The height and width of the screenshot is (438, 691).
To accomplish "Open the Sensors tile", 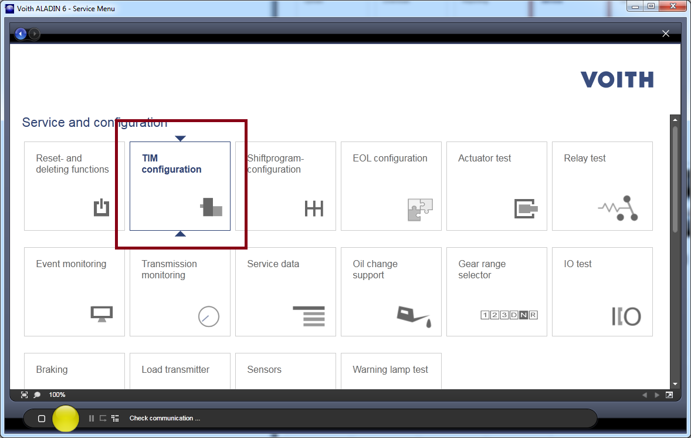I will point(286,371).
